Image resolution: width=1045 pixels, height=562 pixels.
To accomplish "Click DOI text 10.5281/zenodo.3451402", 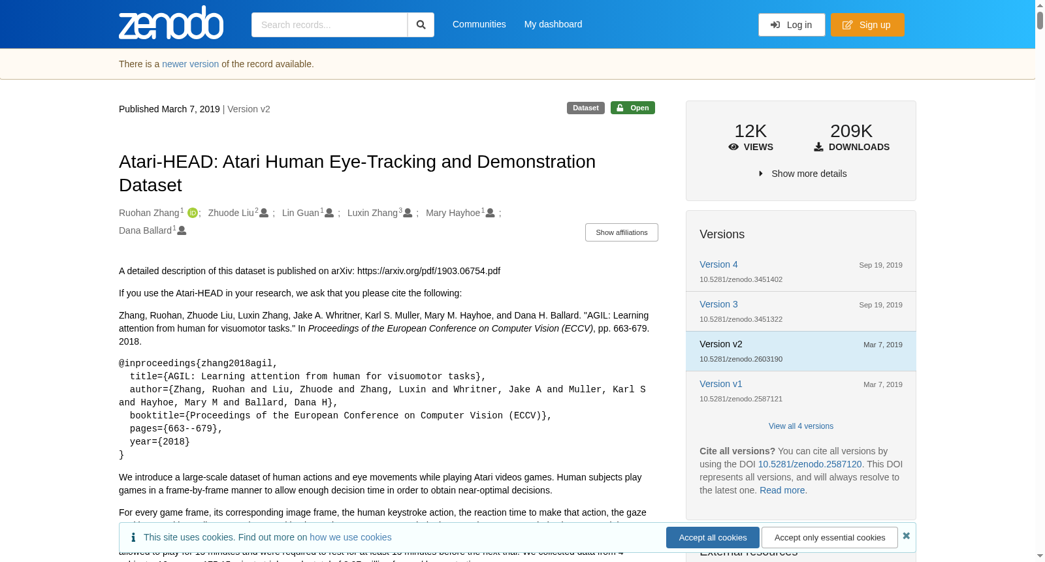I will (741, 279).
